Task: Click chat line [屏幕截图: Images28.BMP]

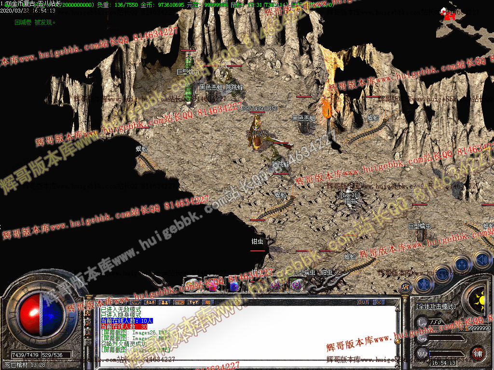Action: point(136,350)
